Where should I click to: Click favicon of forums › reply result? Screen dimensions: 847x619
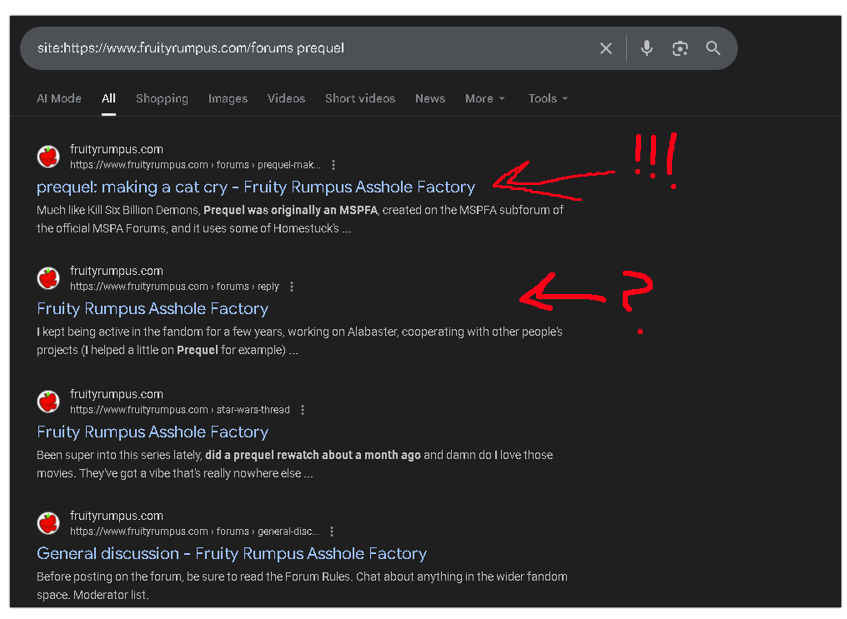[48, 278]
